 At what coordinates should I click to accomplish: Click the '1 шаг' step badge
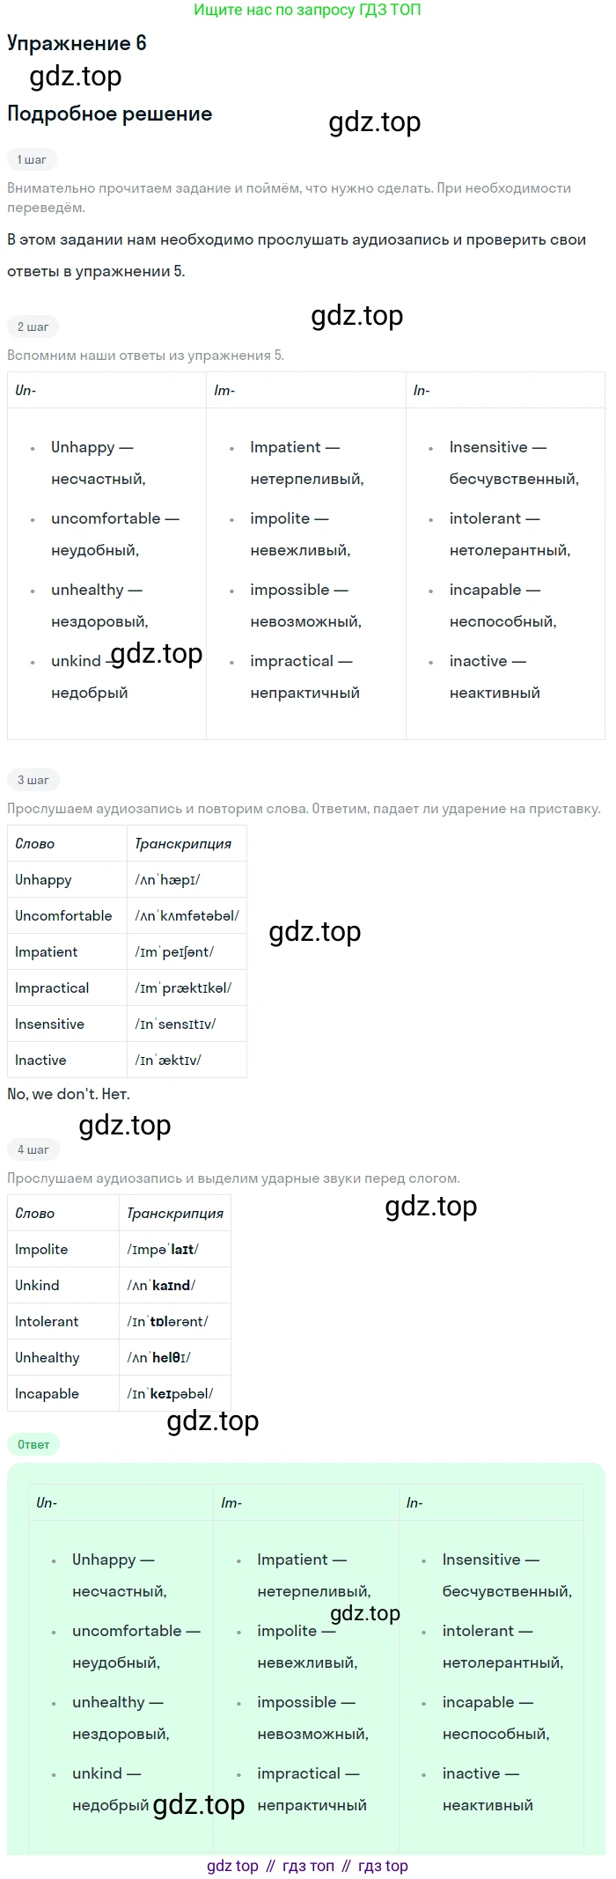click(x=32, y=160)
